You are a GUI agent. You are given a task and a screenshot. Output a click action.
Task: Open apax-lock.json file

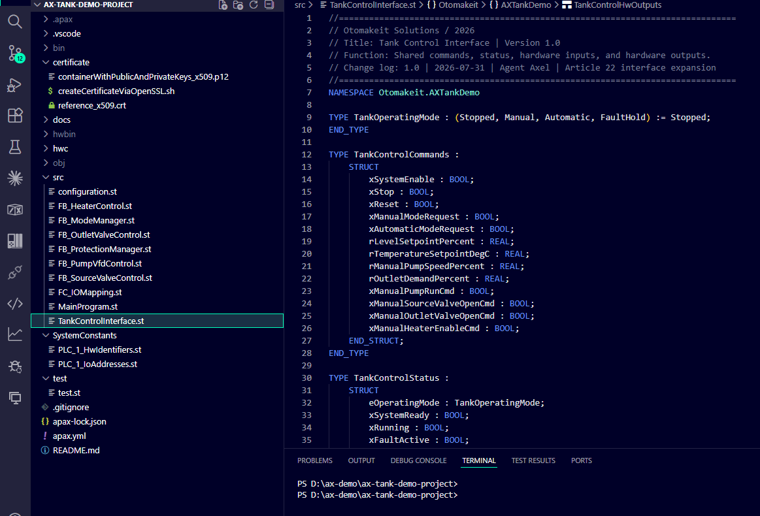point(157,421)
